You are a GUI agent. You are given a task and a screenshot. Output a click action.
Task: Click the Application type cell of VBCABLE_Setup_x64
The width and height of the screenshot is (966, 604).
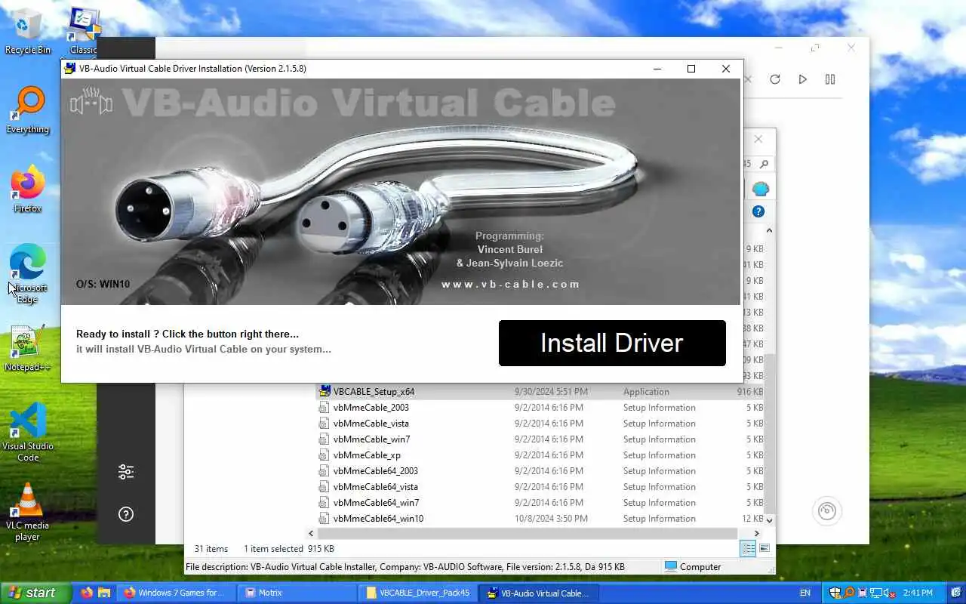[646, 392]
